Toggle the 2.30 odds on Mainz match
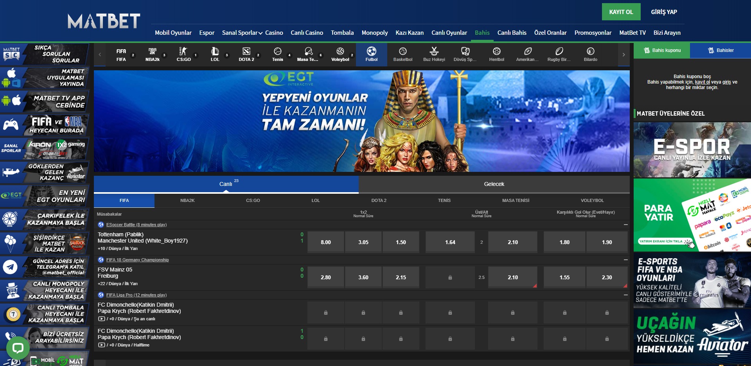The width and height of the screenshot is (751, 366). 607,277
